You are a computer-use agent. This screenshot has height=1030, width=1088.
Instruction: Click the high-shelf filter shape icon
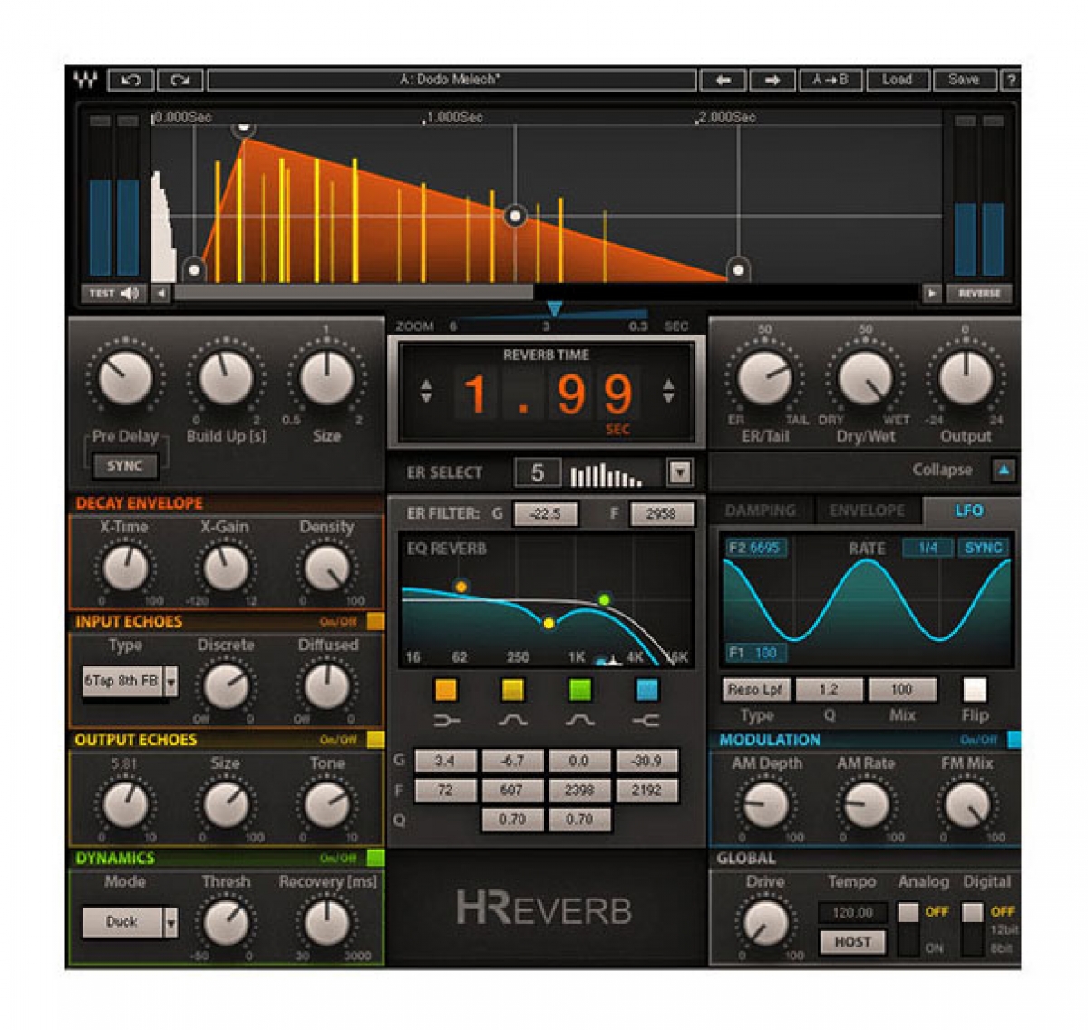coord(646,721)
